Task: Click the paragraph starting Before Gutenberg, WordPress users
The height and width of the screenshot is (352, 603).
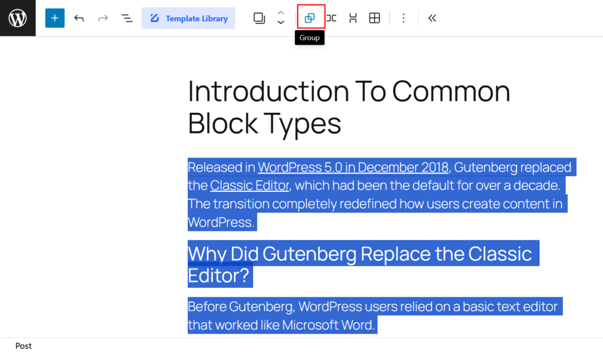Action: click(x=375, y=316)
